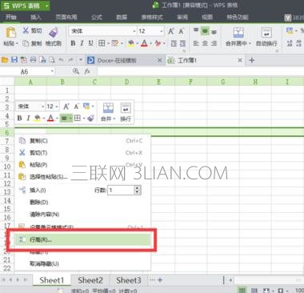Click the Paste (粘贴) clipboard icon in ribbon
This screenshot has height=293, width=304.
coord(10,33)
